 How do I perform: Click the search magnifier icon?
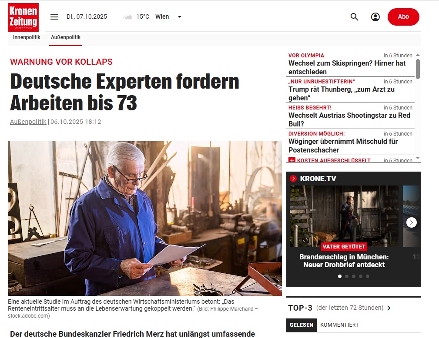coord(355,17)
